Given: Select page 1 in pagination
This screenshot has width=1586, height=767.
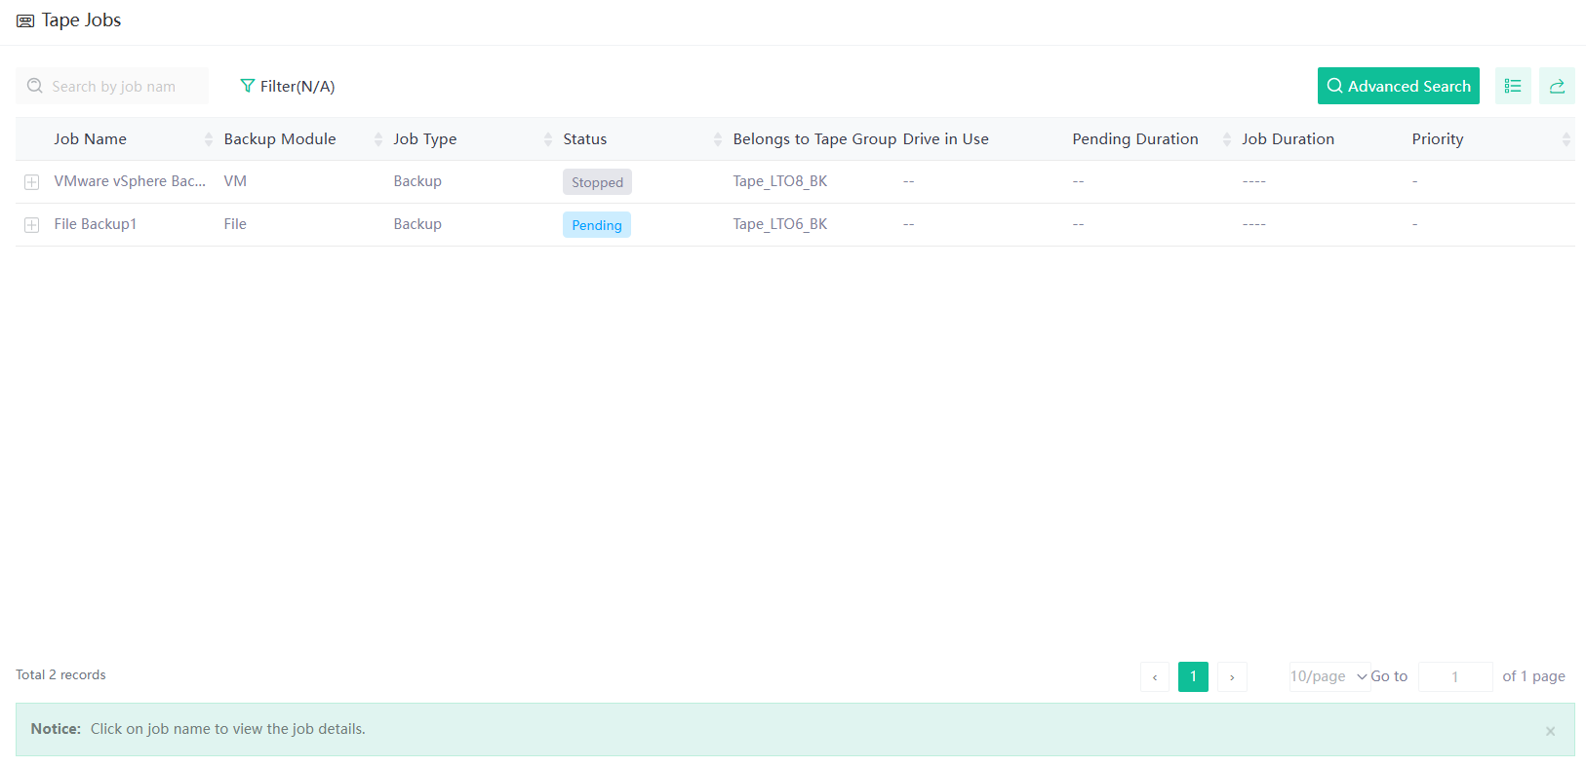Looking at the screenshot, I should pos(1193,676).
